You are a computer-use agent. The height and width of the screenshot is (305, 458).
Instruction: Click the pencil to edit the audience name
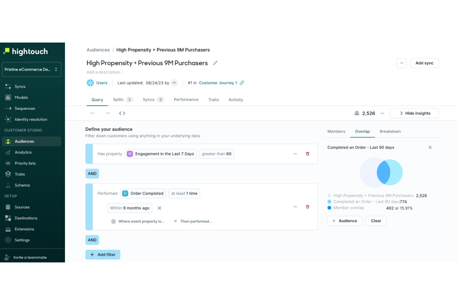coord(215,63)
